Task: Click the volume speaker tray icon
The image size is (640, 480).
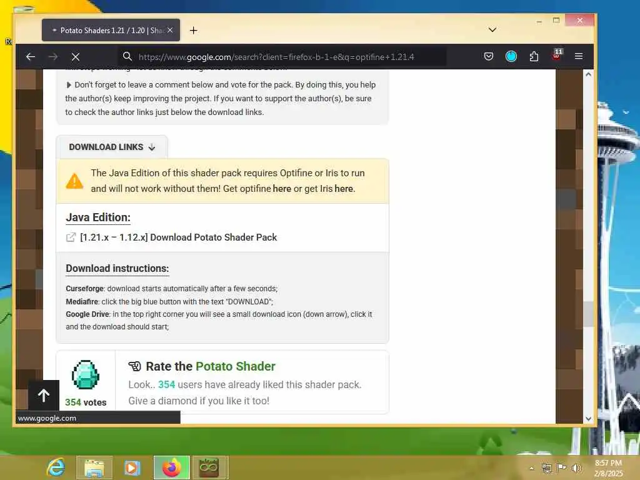Action: tap(576, 468)
